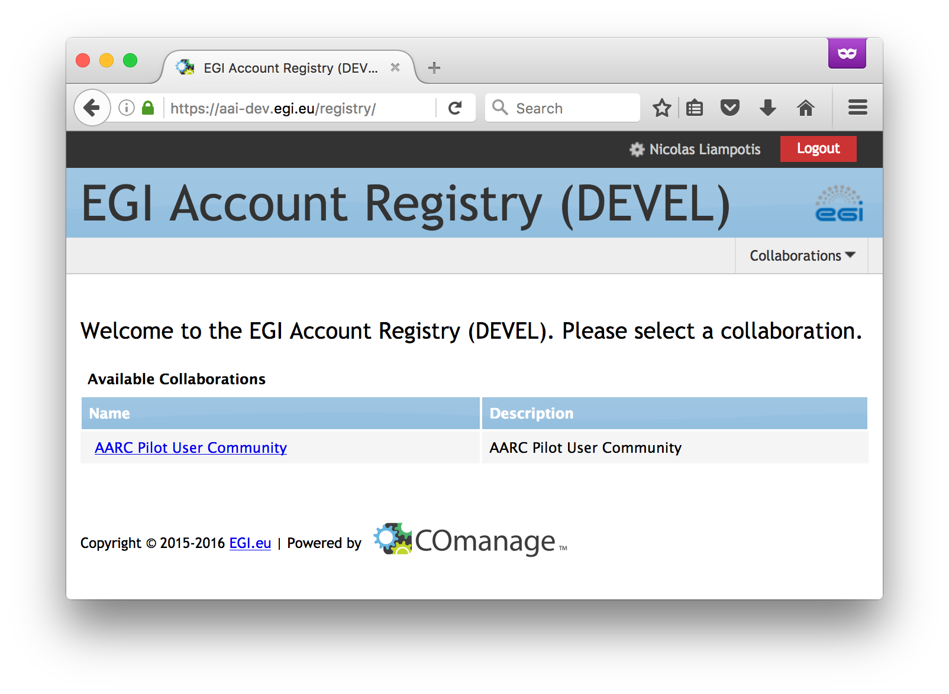Open the AARC Pilot User Community link
This screenshot has height=694, width=949.
(x=191, y=448)
